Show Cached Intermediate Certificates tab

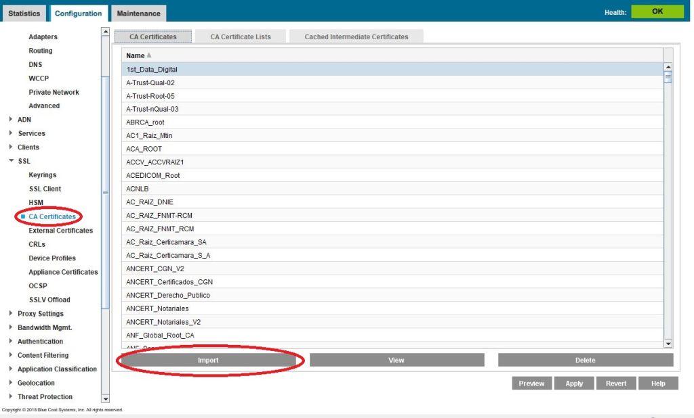356,37
